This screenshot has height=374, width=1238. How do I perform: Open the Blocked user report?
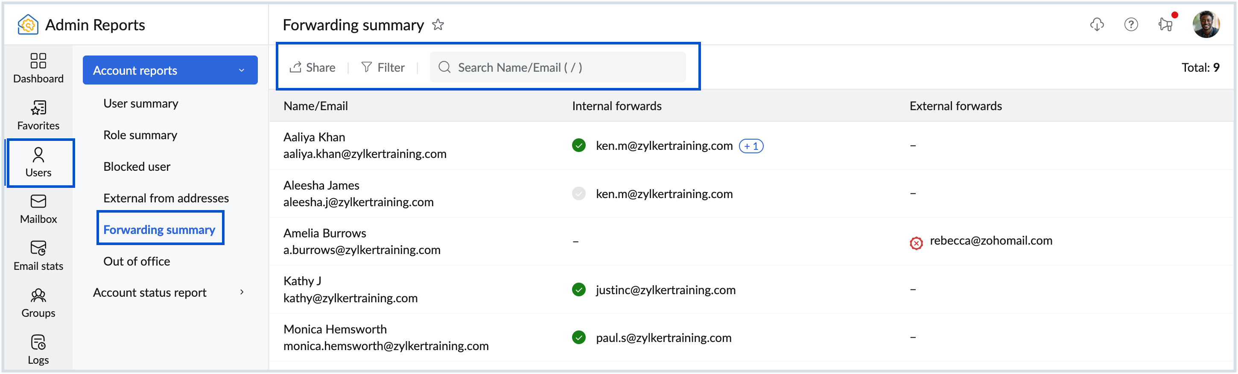click(137, 167)
